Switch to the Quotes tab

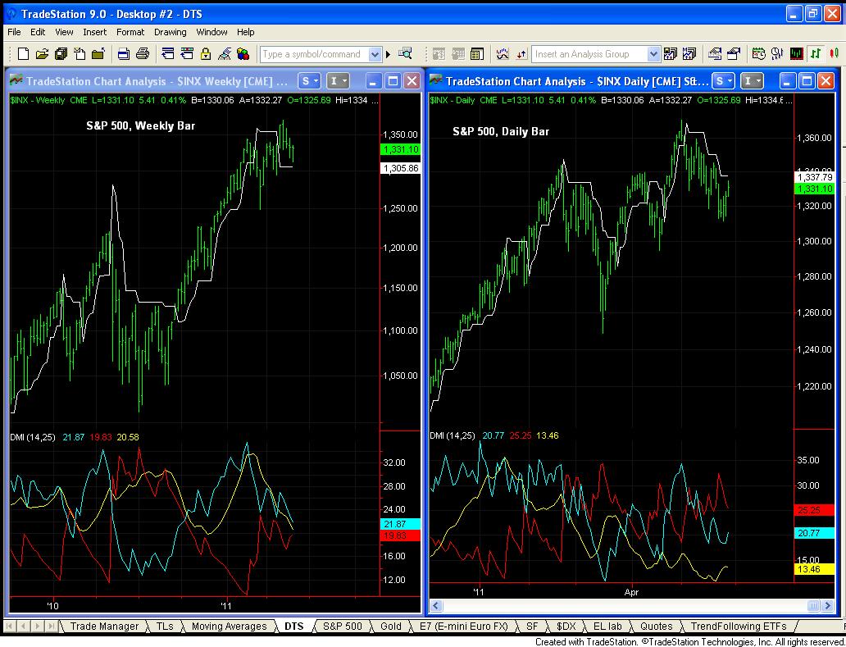coord(656,626)
